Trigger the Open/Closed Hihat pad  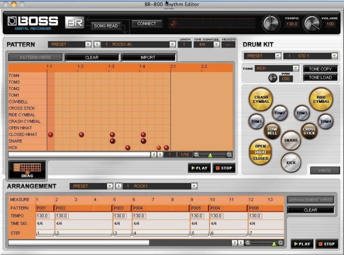(x=261, y=152)
